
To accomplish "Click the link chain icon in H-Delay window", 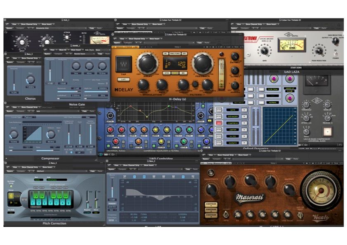I will point(115,38).
